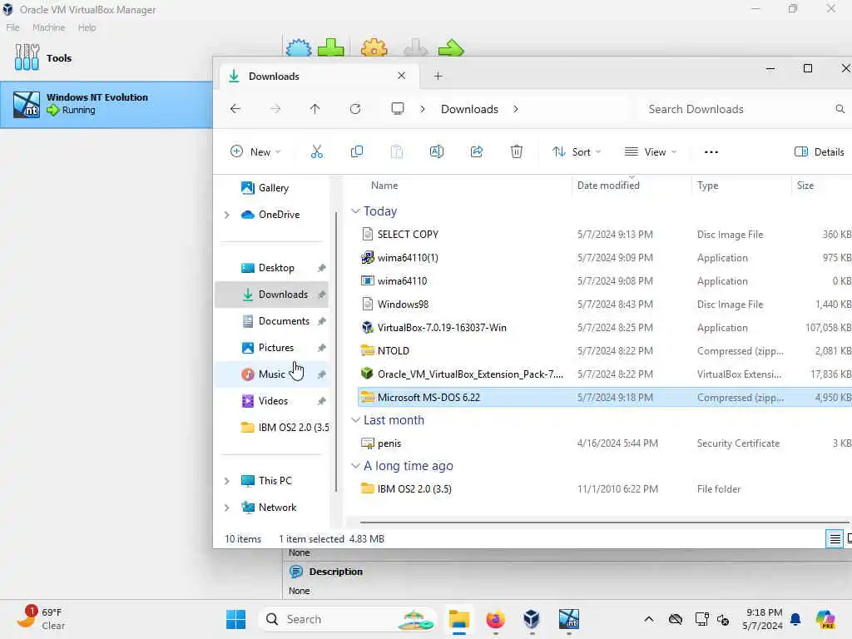
Task: Open Firefox from the taskbar
Action: pyautogui.click(x=496, y=619)
